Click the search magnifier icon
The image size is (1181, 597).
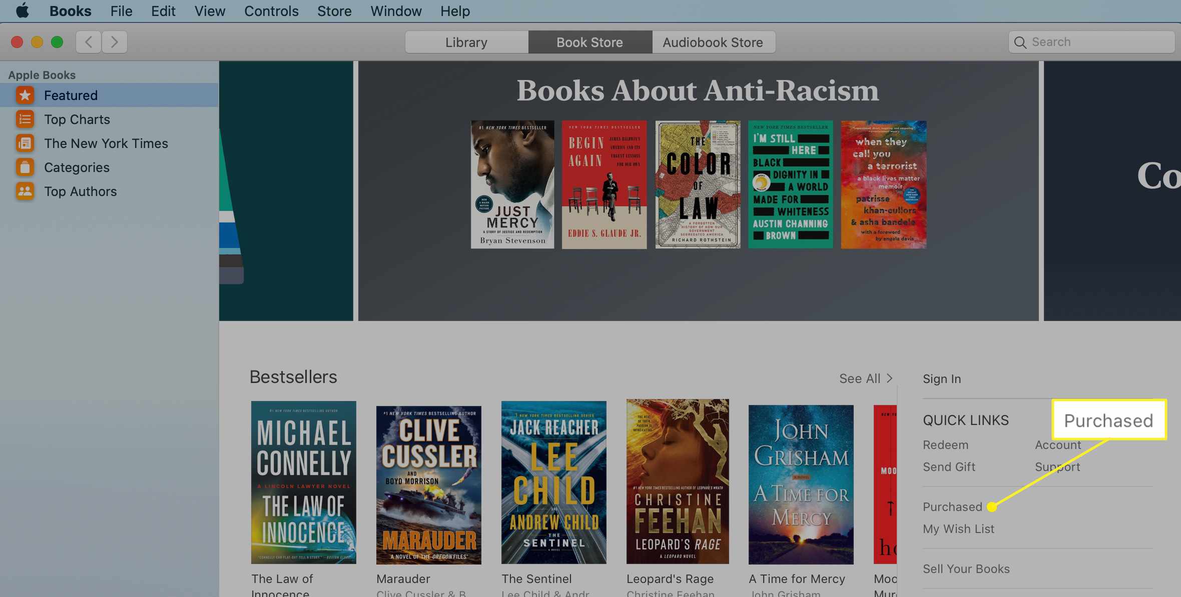pos(1020,42)
